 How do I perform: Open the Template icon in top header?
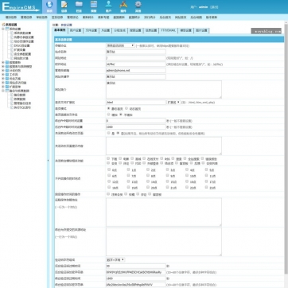pos(94,6)
